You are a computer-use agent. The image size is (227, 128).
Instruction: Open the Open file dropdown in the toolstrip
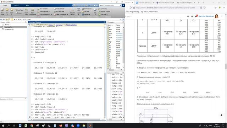[x=12, y=15]
